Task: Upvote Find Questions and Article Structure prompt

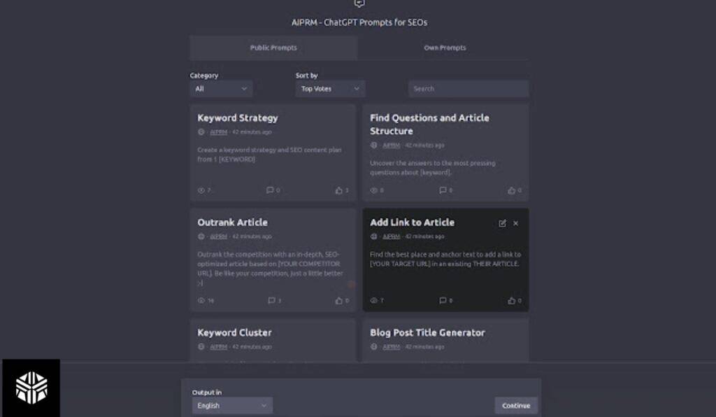Action: pos(511,190)
